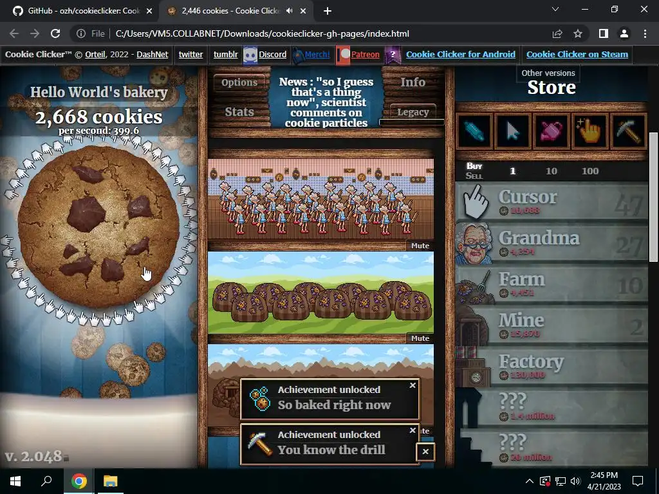
Task: Open the tumblr link
Action: 225,54
